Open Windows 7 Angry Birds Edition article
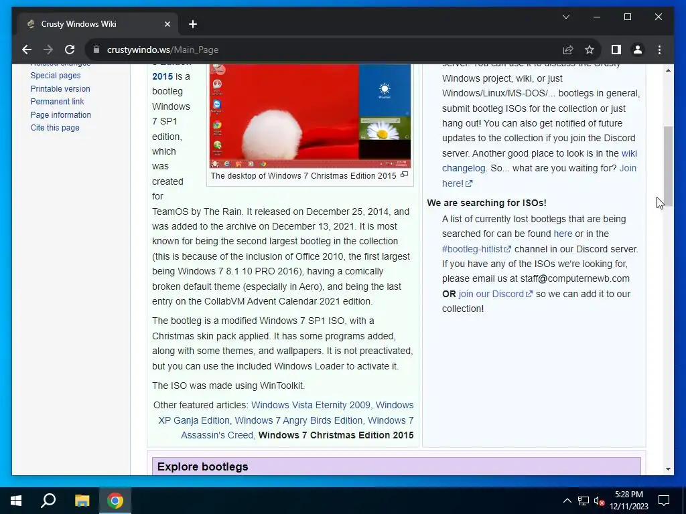This screenshot has width=686, height=514. tap(299, 420)
